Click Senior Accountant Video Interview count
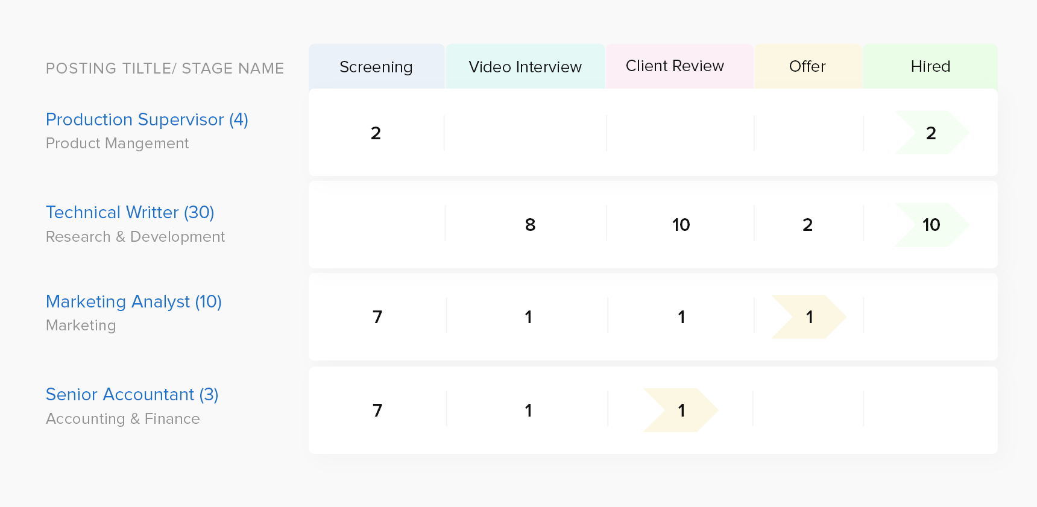The height and width of the screenshot is (507, 1037). (528, 411)
